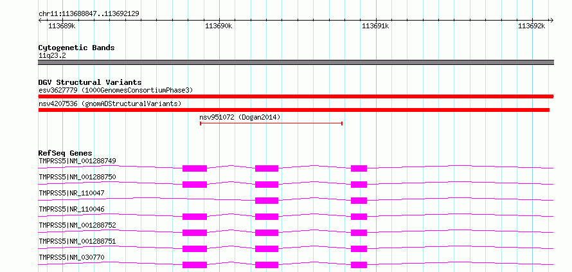Viewport: 572px width, 272px height.
Task: Open the TMPRSS5|NM_001288752 transcript label
Action: click(77, 225)
